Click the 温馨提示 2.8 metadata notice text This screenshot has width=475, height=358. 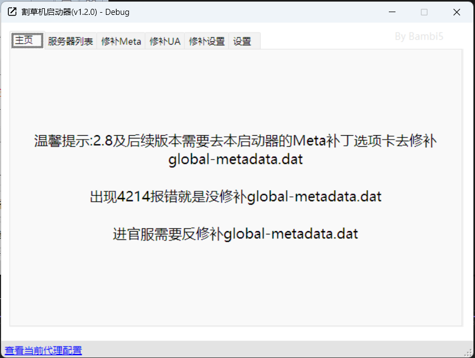pos(235,150)
